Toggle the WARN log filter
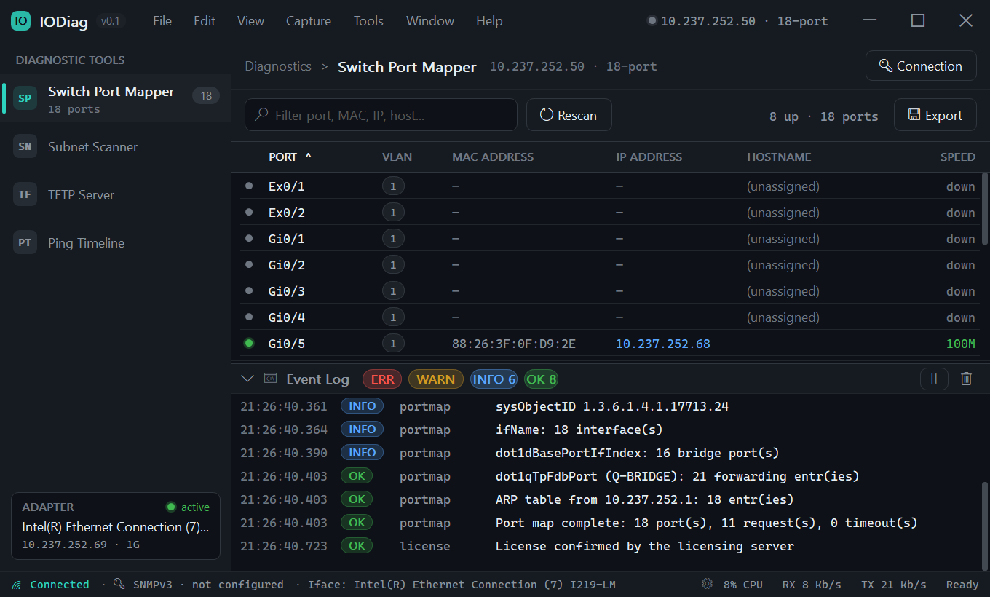The image size is (990, 597). coord(436,379)
